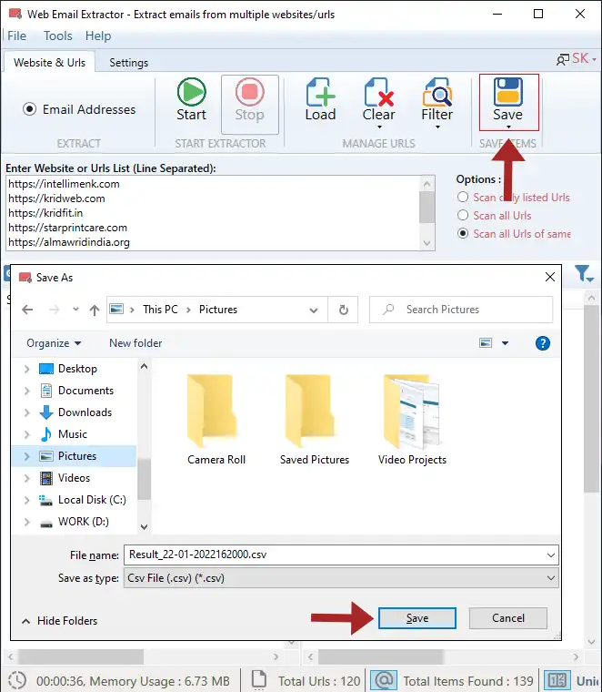
Task: Go back in Save As dialog
Action: point(27,310)
